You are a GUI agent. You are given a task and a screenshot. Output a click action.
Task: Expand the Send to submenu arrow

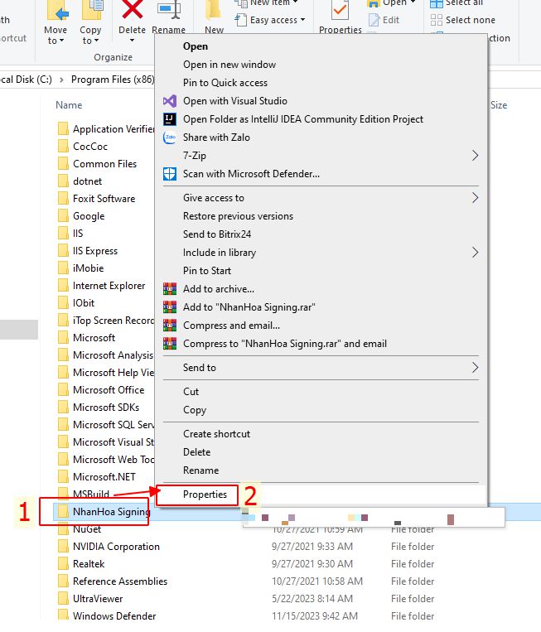pyautogui.click(x=475, y=367)
